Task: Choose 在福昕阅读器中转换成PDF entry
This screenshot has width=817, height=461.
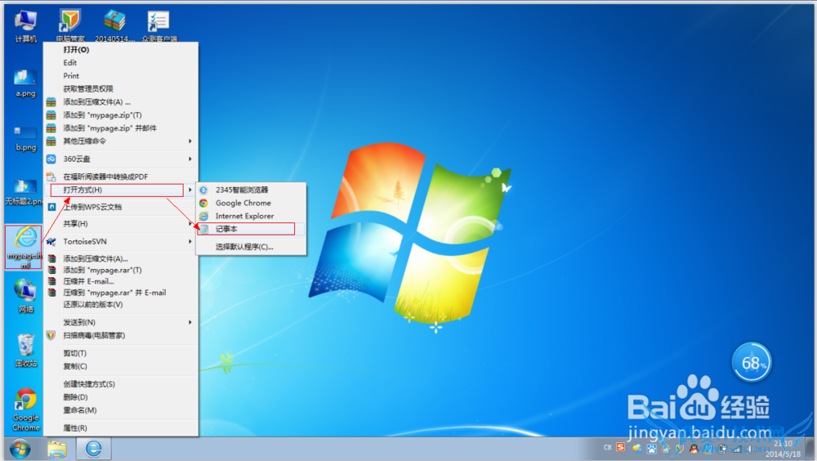Action: (121, 177)
